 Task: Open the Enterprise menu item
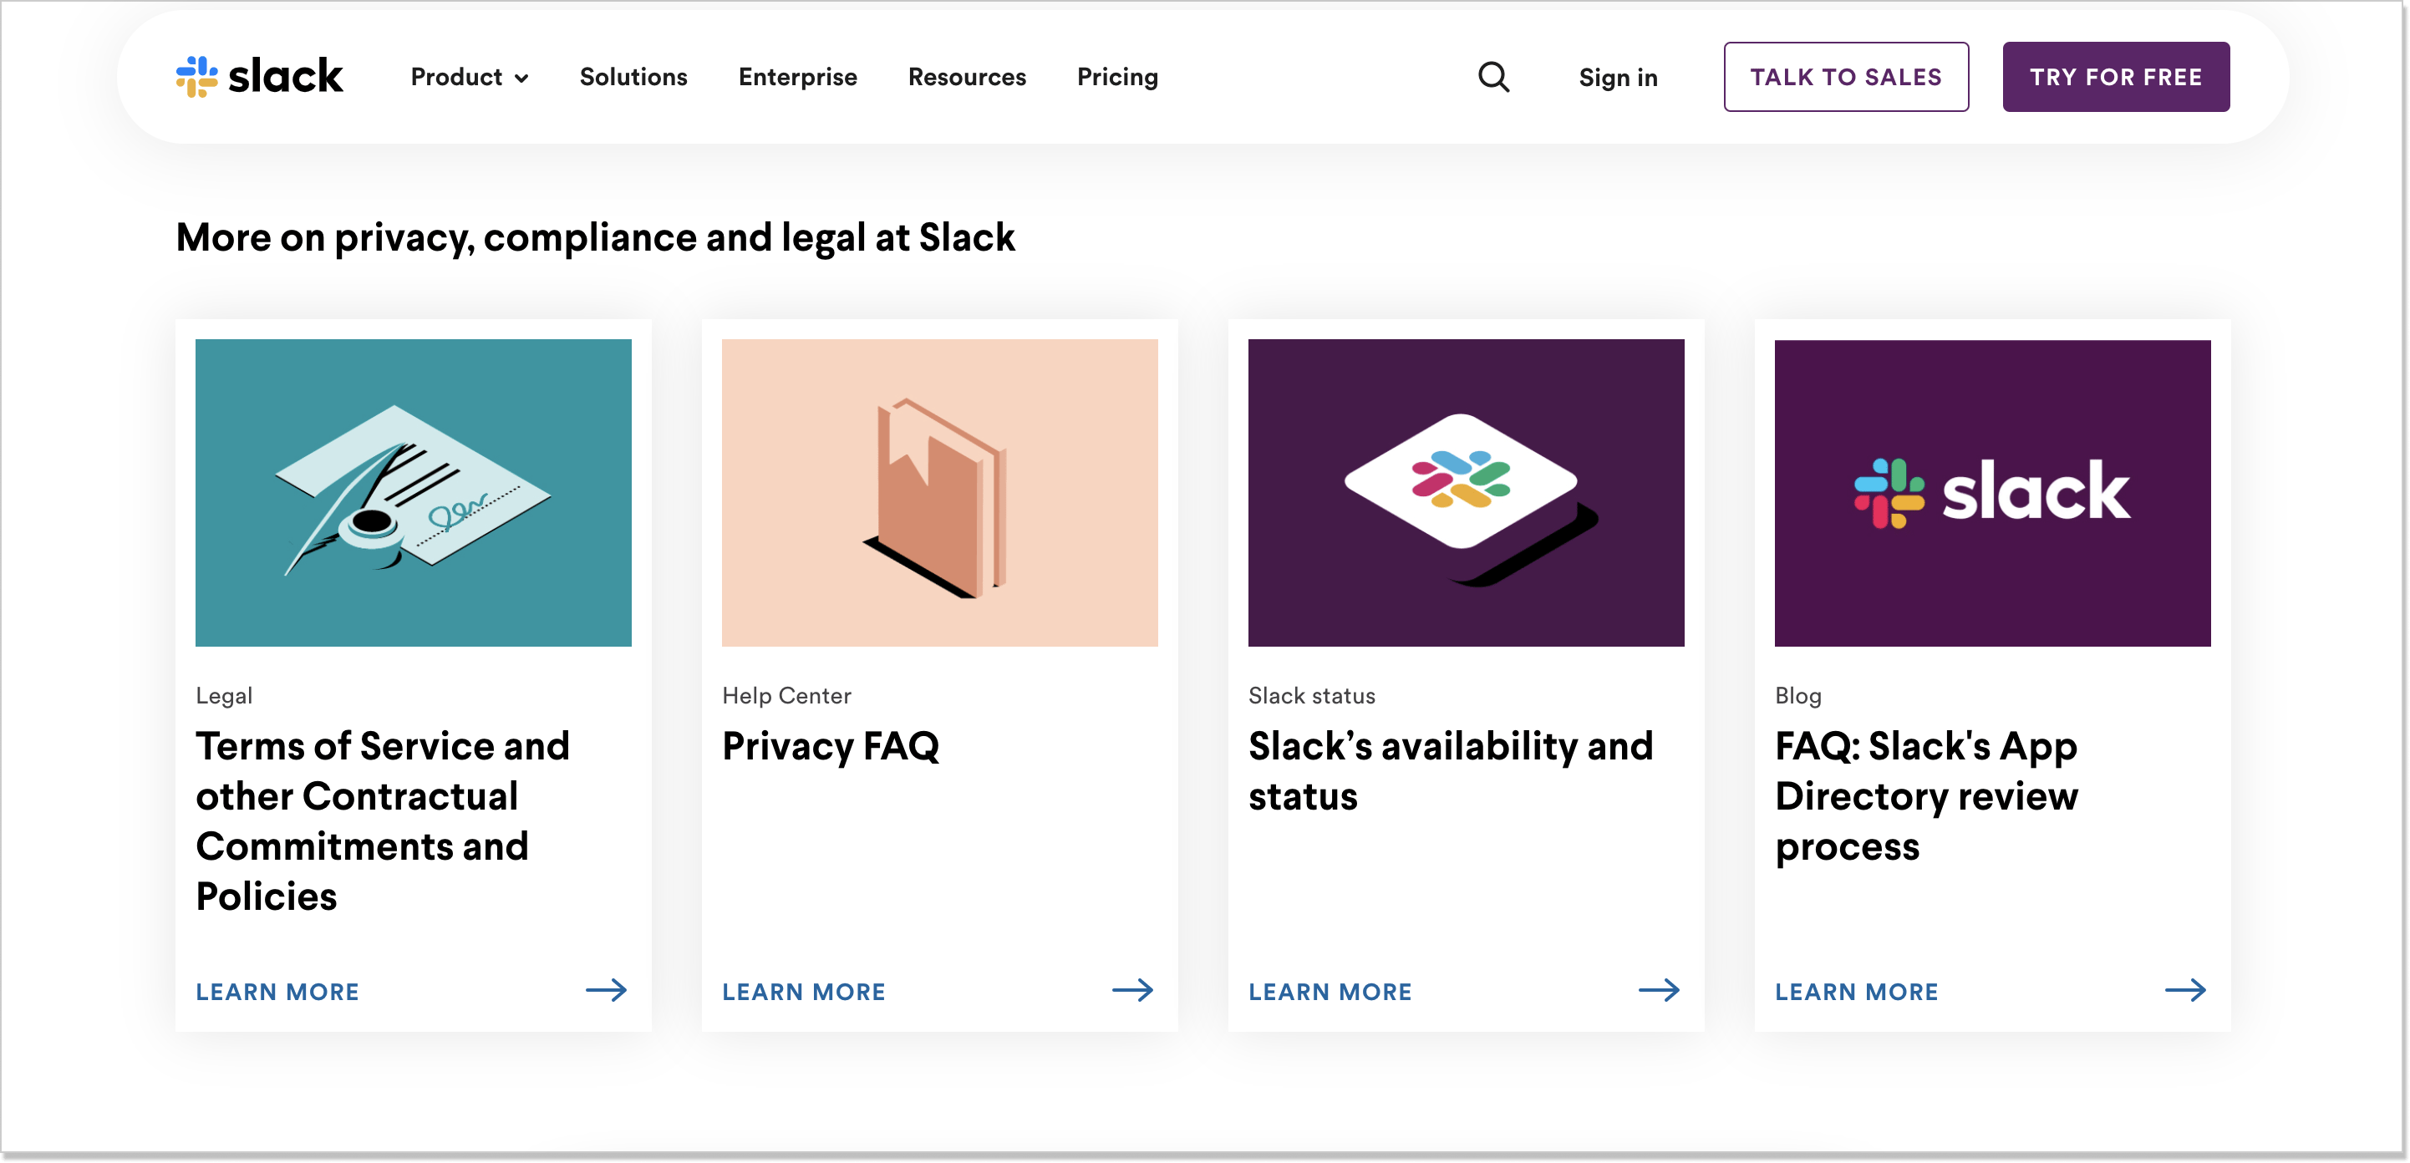[x=797, y=77]
